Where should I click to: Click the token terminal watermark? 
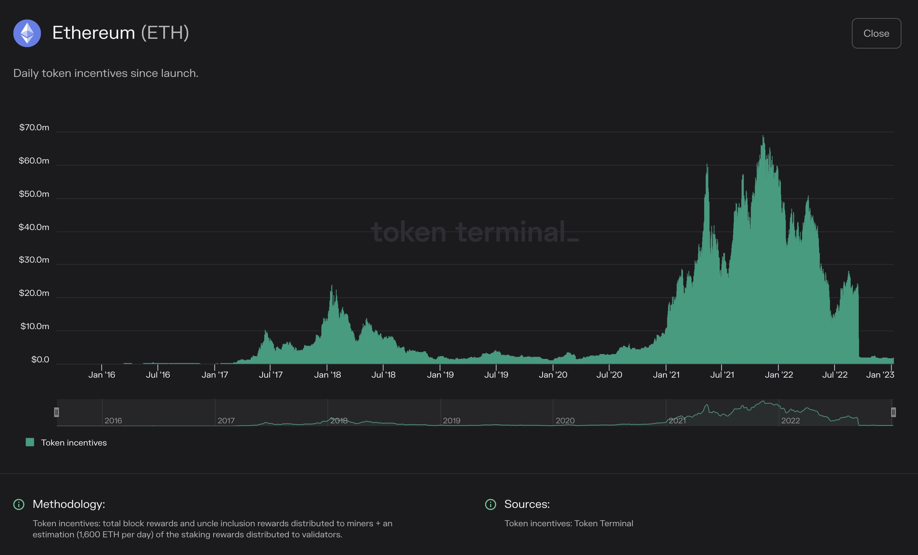point(475,232)
